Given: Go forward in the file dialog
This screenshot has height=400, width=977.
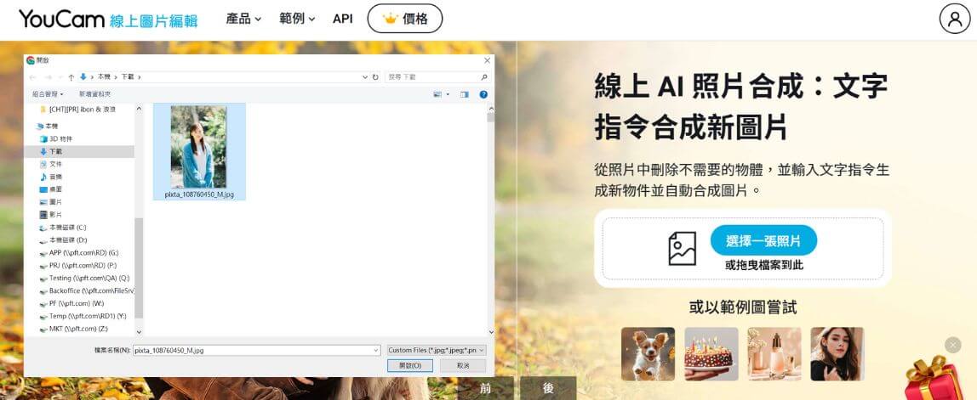Looking at the screenshot, I should [47, 77].
